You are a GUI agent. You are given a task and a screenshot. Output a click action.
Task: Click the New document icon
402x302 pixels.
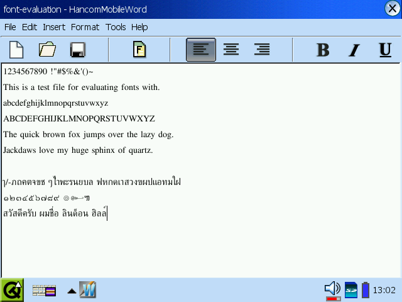point(16,50)
